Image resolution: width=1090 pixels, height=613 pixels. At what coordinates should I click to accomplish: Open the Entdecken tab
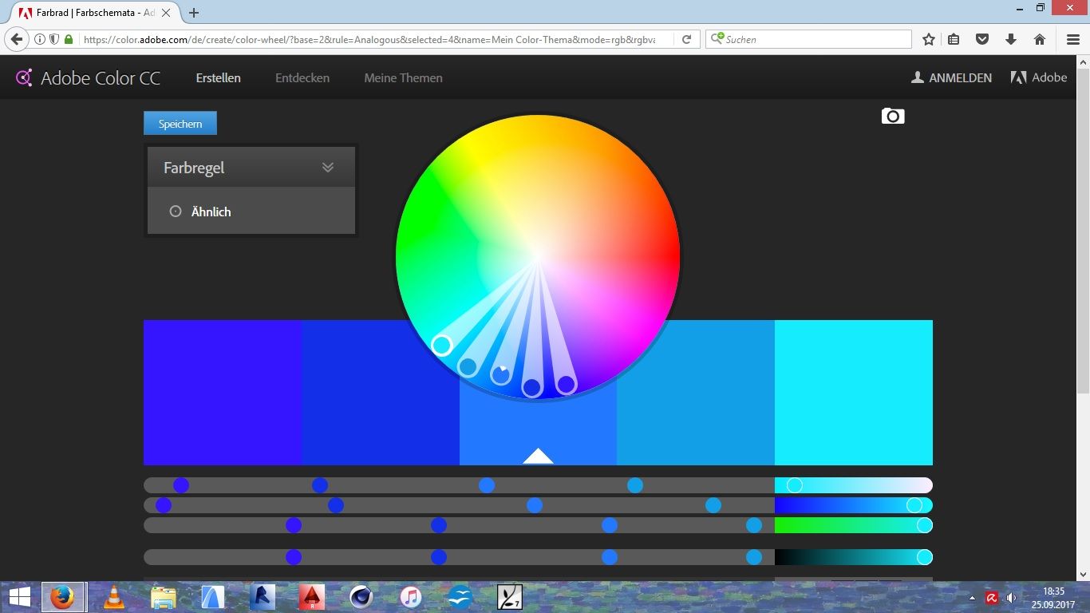click(x=302, y=77)
